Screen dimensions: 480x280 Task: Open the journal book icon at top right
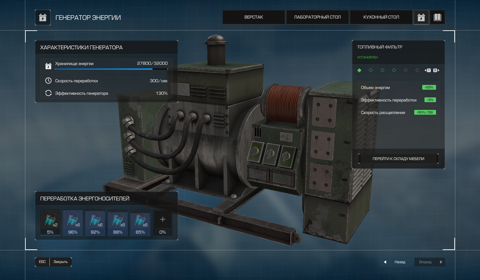(x=437, y=17)
